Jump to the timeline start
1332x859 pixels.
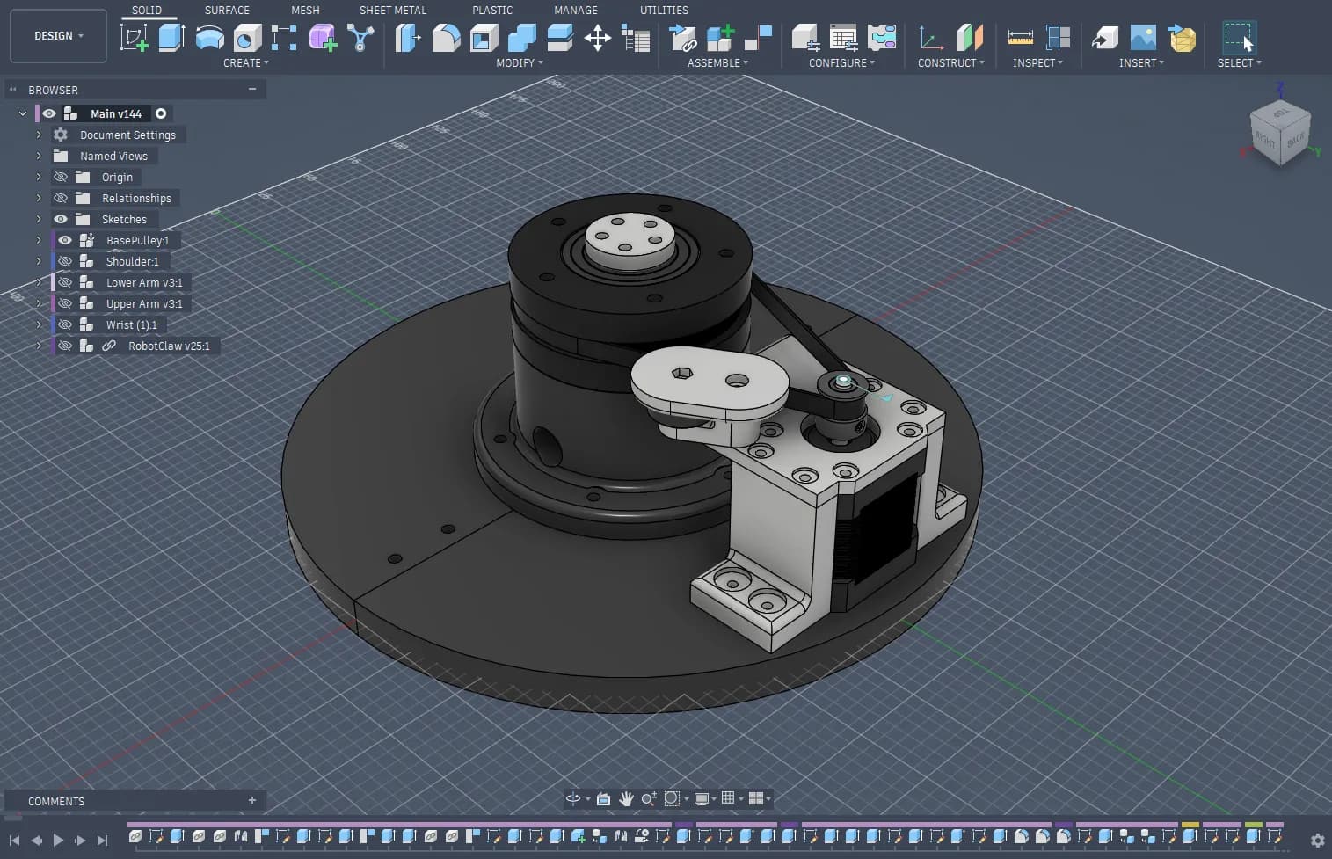click(14, 841)
